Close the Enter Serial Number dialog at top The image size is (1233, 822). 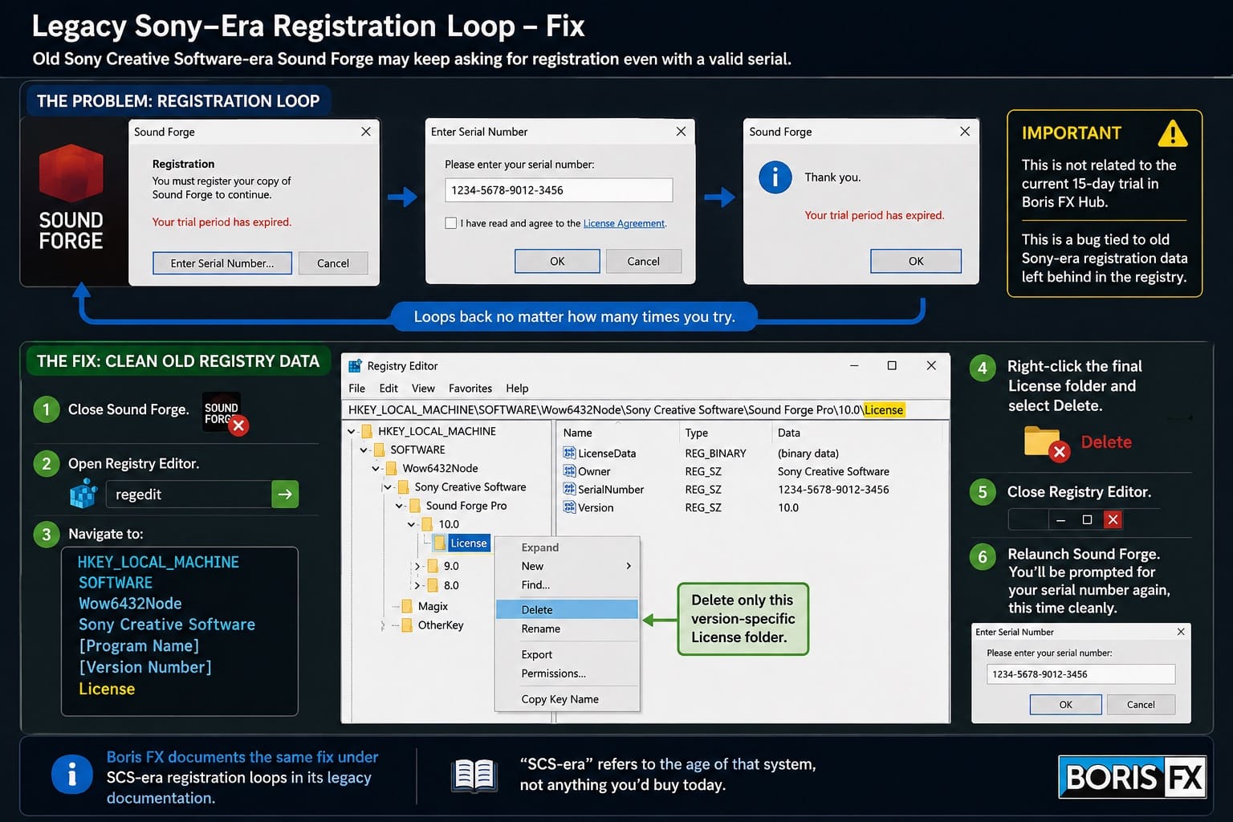[x=681, y=131]
